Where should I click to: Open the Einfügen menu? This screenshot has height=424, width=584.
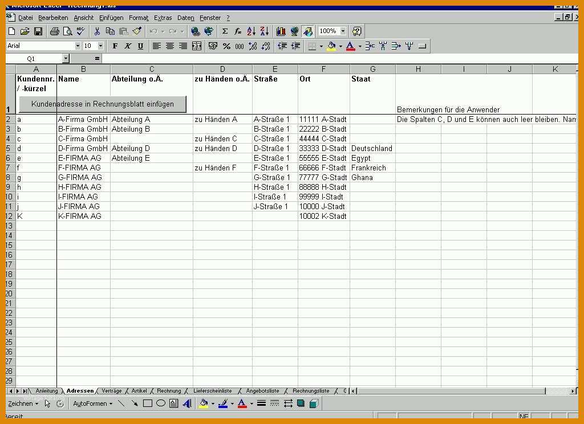click(111, 18)
